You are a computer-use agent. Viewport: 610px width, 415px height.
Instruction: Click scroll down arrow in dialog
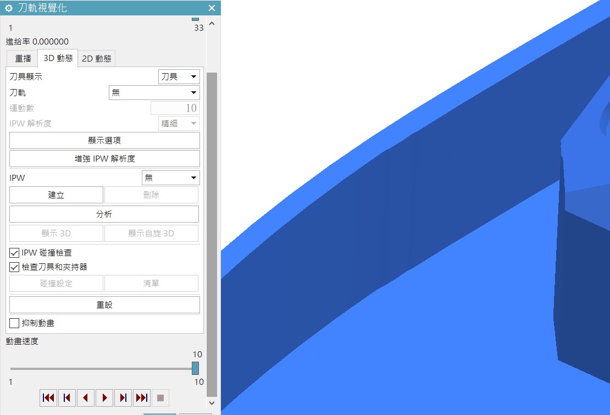(212, 403)
